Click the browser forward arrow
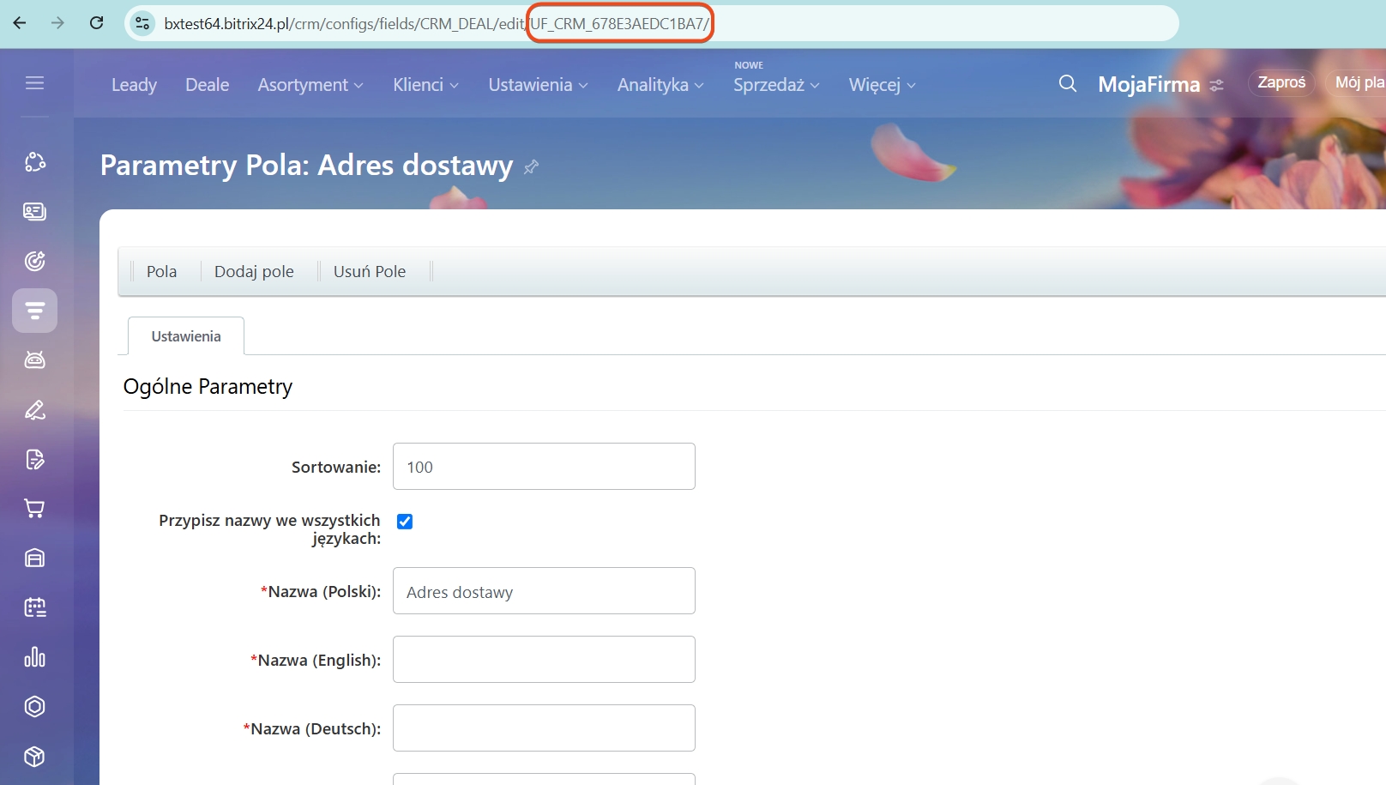This screenshot has width=1386, height=785. coord(57,23)
